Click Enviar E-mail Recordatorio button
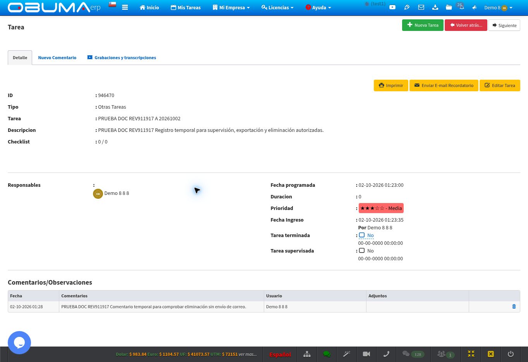This screenshot has width=528, height=362. [444, 85]
